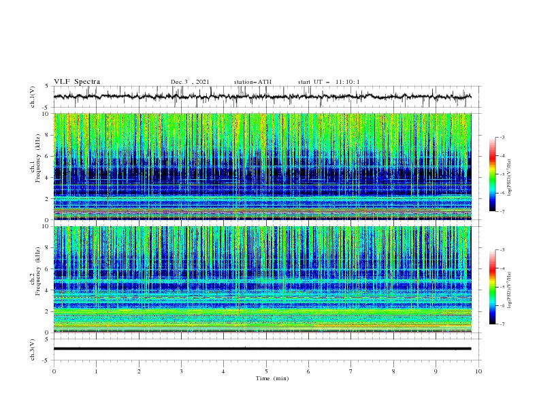Viewport: 539px width, 417px height.
Task: Click the "-5" volt tick of ch.1 waveform
Action: coord(46,108)
